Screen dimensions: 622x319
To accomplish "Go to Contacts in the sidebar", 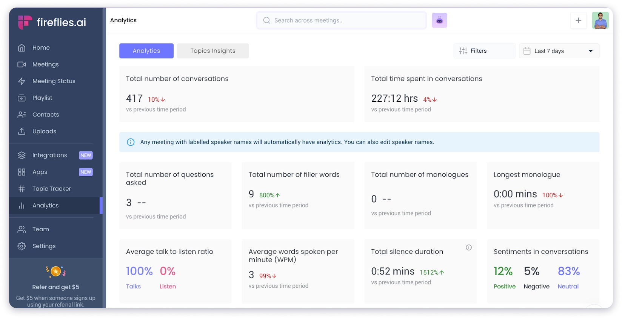I will tap(45, 114).
